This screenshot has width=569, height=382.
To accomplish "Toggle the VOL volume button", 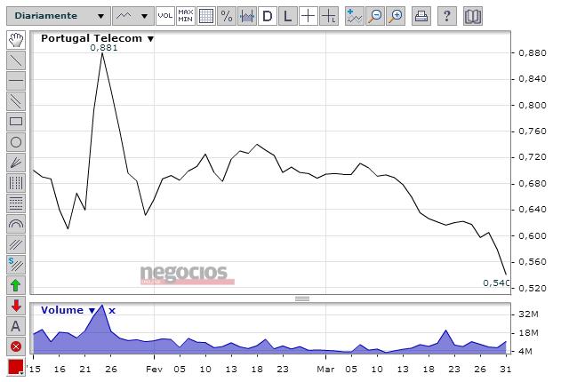I will [x=165, y=16].
